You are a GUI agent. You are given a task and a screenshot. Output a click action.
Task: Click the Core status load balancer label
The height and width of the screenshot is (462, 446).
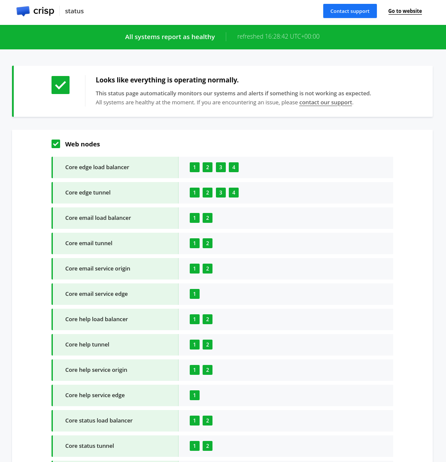(x=99, y=421)
